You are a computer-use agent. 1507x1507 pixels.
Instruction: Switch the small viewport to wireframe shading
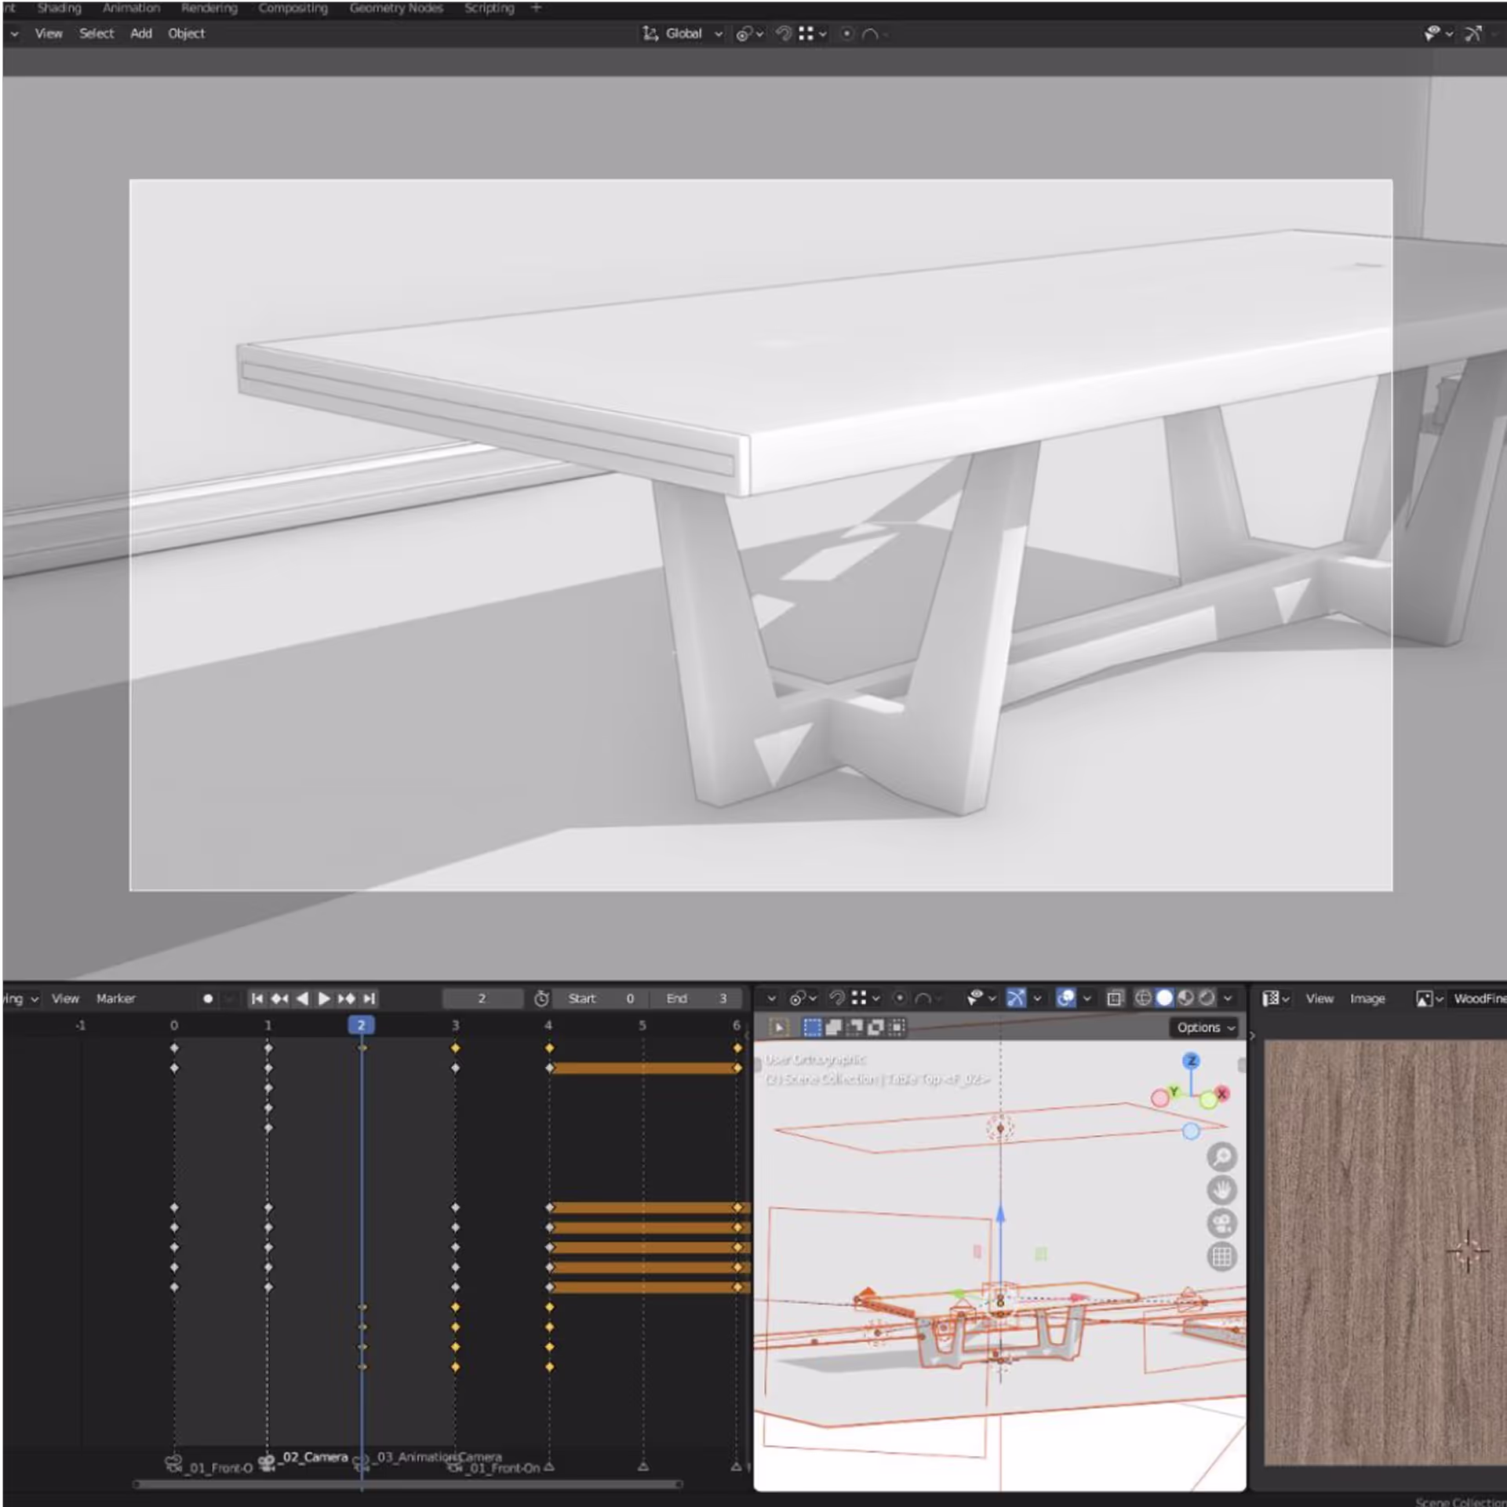[1143, 998]
